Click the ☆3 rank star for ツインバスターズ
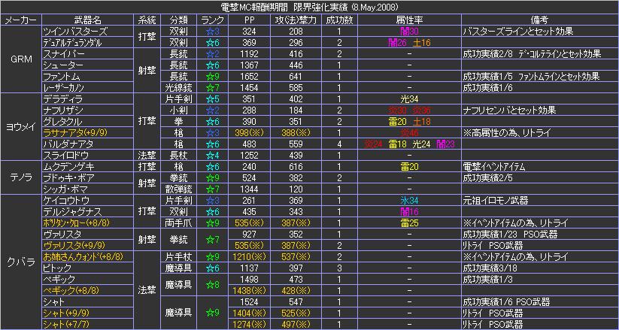The image size is (619, 330). point(213,32)
